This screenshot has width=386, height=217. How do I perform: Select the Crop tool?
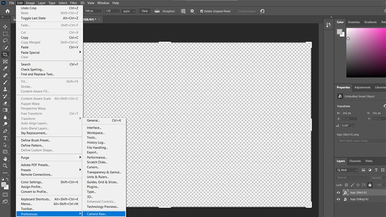click(x=5, y=54)
